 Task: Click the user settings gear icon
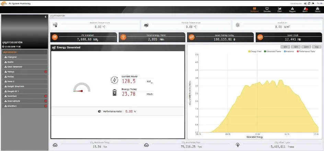tap(305, 3)
